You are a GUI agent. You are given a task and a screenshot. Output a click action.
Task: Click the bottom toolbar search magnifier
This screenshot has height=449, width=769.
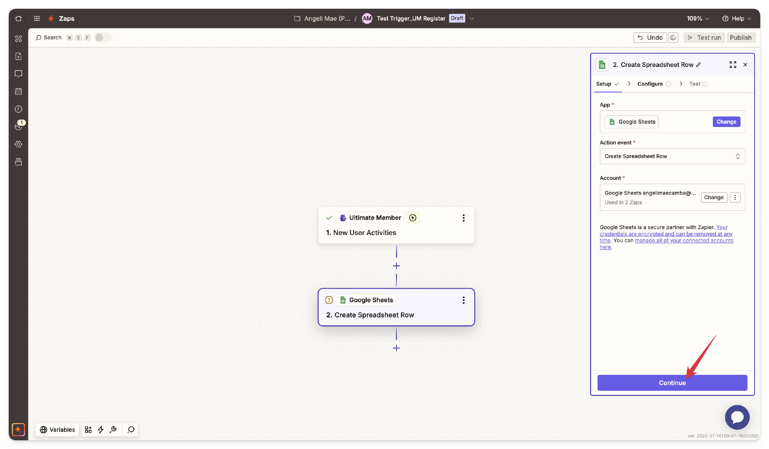point(131,430)
